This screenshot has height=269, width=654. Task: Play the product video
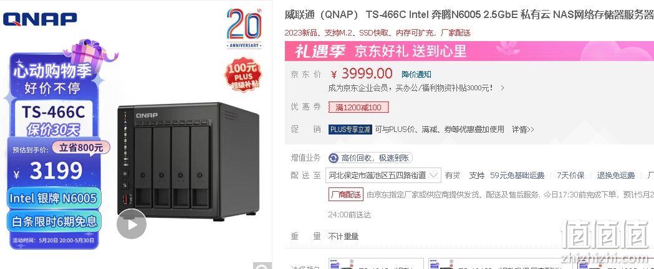tap(132, 224)
